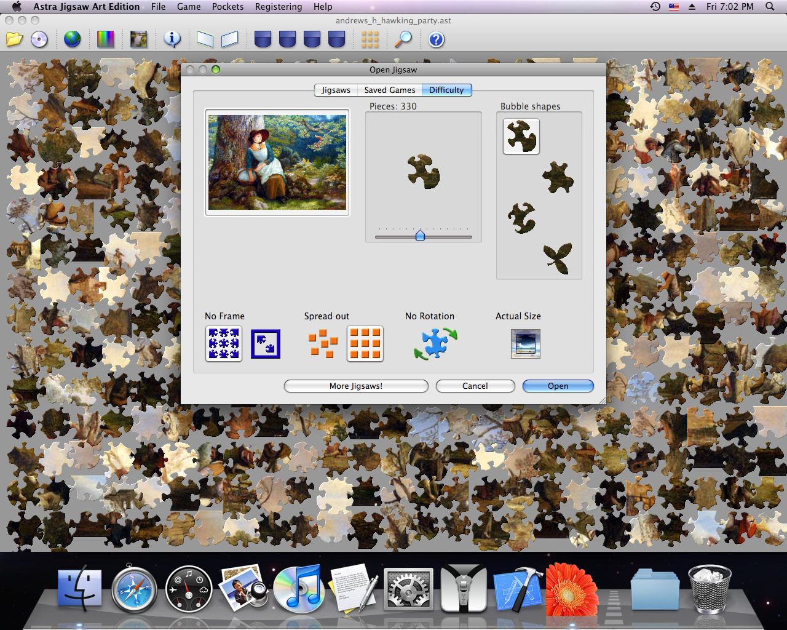Select scattered Spread out option
Image resolution: width=787 pixels, height=630 pixels.
[323, 344]
